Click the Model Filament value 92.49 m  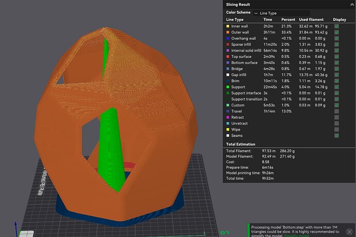coord(269,156)
